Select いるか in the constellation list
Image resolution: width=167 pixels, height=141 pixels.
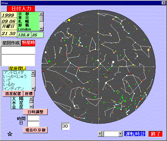[17, 84]
